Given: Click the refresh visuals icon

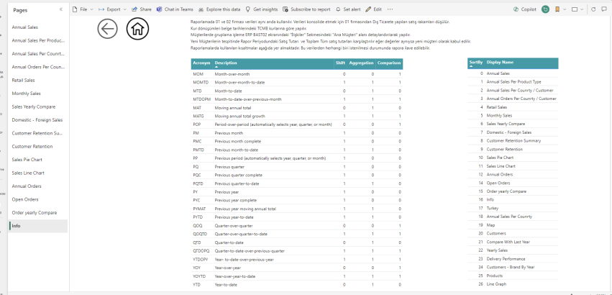Looking at the screenshot, I should (x=593, y=9).
